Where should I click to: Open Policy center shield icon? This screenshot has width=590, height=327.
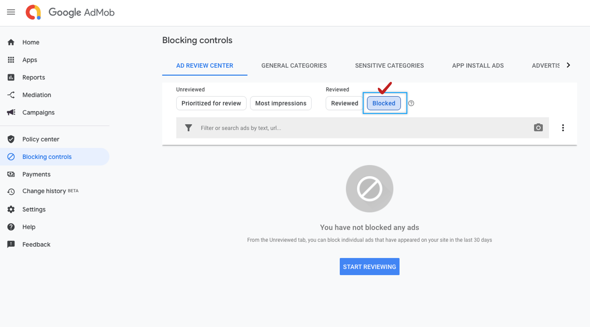coord(11,139)
